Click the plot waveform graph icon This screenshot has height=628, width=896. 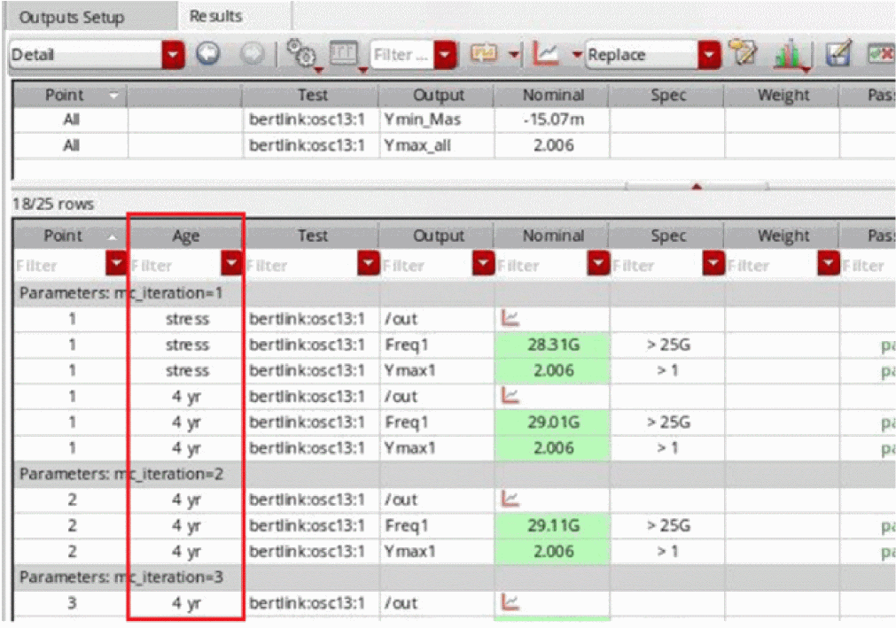pyautogui.click(x=545, y=55)
